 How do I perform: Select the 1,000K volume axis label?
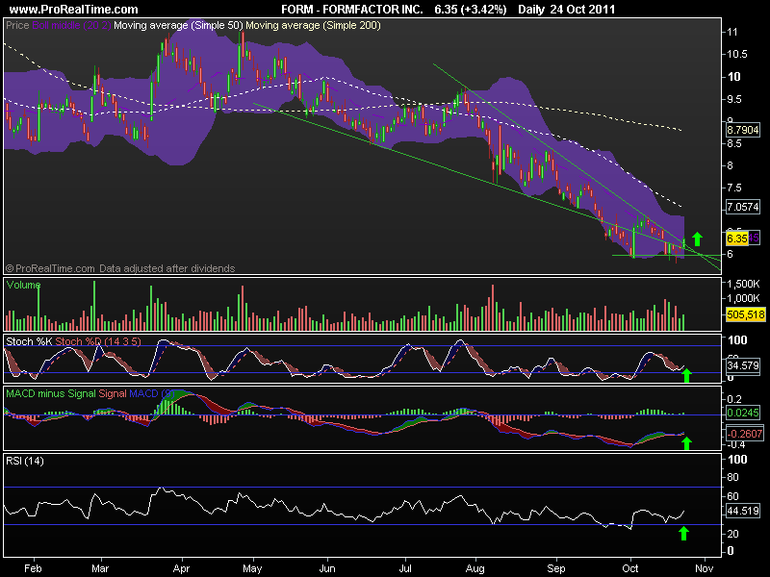pos(743,298)
